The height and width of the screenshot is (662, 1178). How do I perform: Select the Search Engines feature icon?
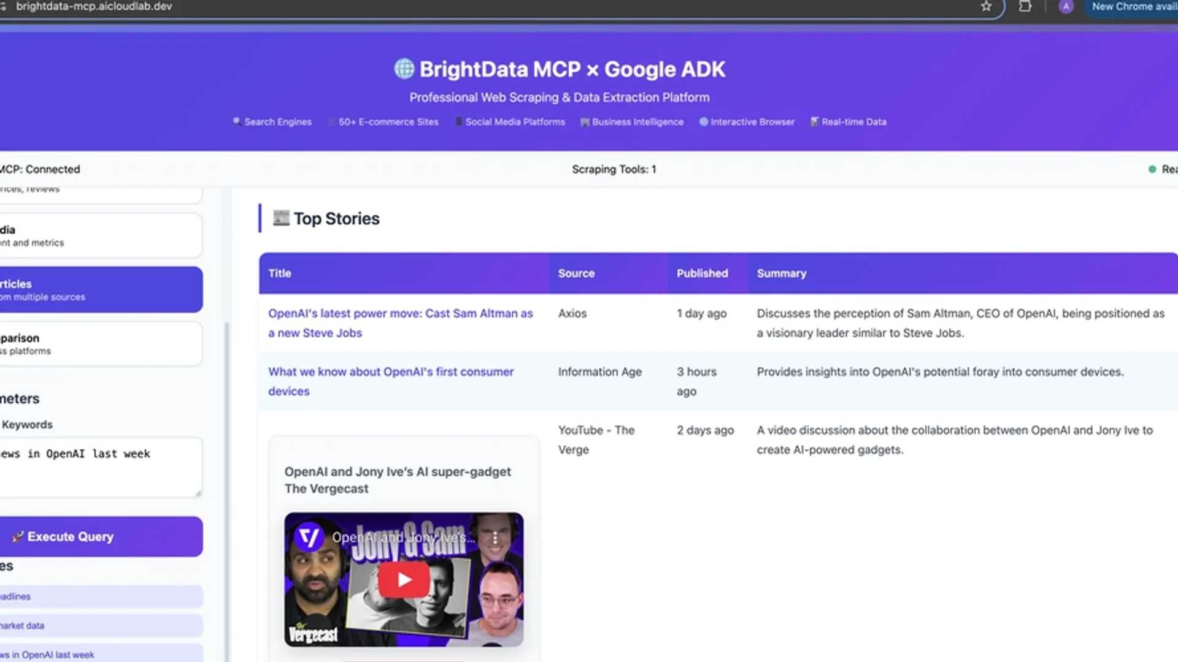[236, 121]
